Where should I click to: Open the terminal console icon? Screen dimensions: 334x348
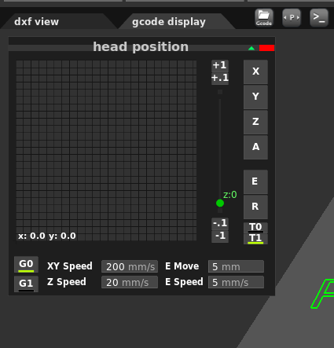point(319,18)
